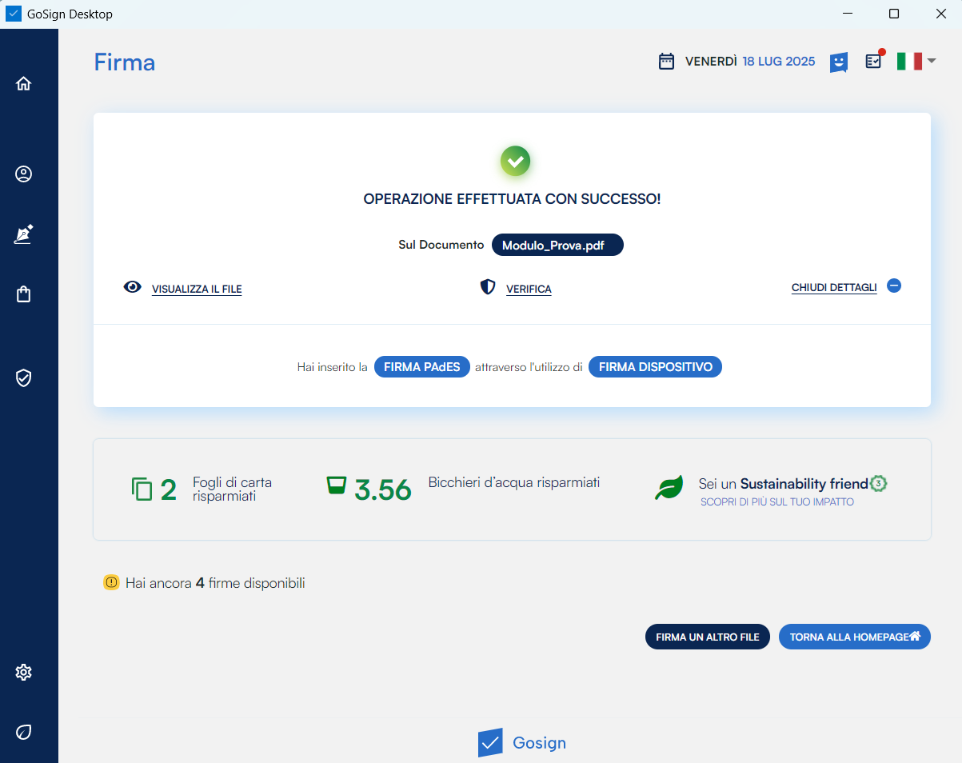
Task: Click the Sustainability friend level badge
Action: tap(879, 483)
